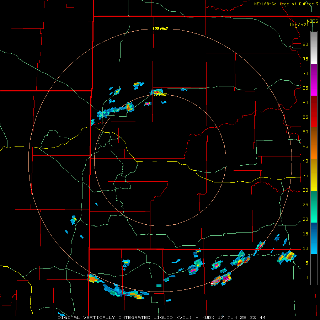The image size is (320, 320).
Task: Select the green color bar segment
Action: (x=314, y=207)
